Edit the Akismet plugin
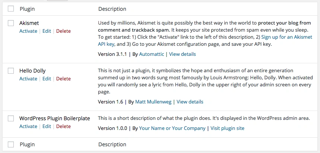Viewport: 320px width, 153px height. (47, 31)
